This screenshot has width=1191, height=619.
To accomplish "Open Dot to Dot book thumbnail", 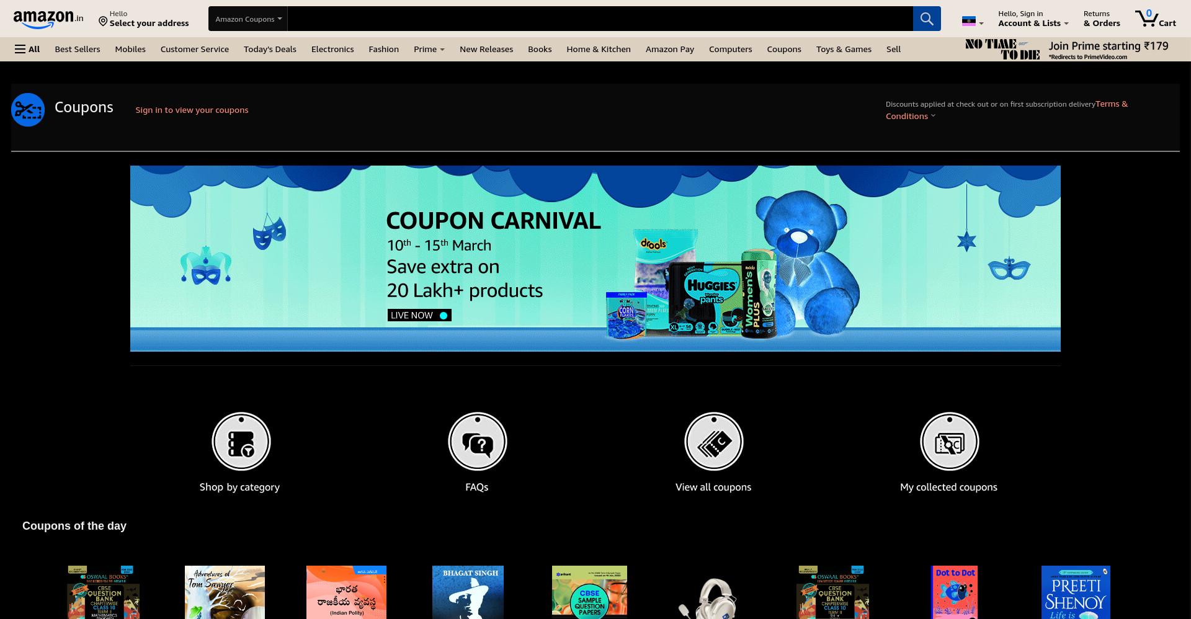I will click(x=955, y=592).
